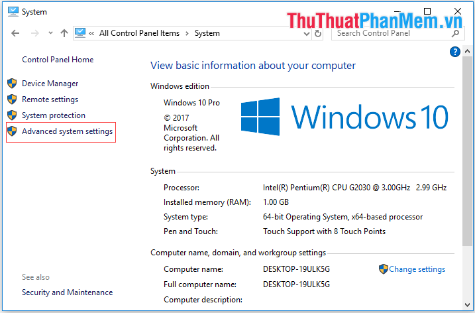Click the System window title bar icon

point(13,11)
